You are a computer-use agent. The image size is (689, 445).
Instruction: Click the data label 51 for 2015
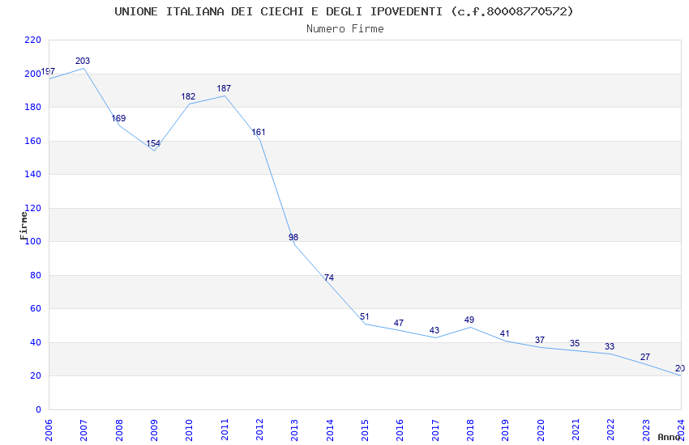click(x=364, y=316)
